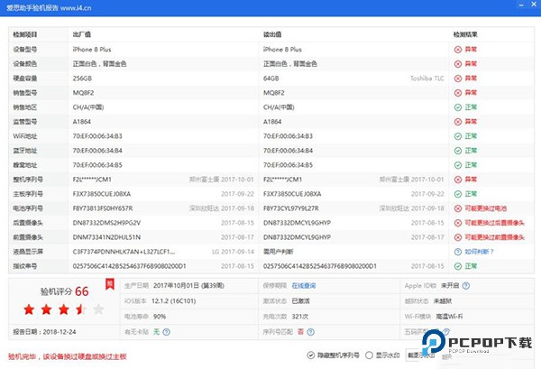Screen dimensions: 541x369
Task: Click the green check icon for 指纹串号
Action: (458, 266)
